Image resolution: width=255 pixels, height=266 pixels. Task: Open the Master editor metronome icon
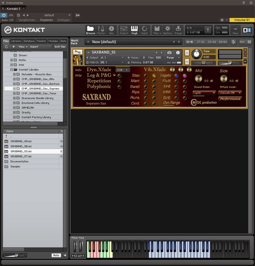coord(101,30)
